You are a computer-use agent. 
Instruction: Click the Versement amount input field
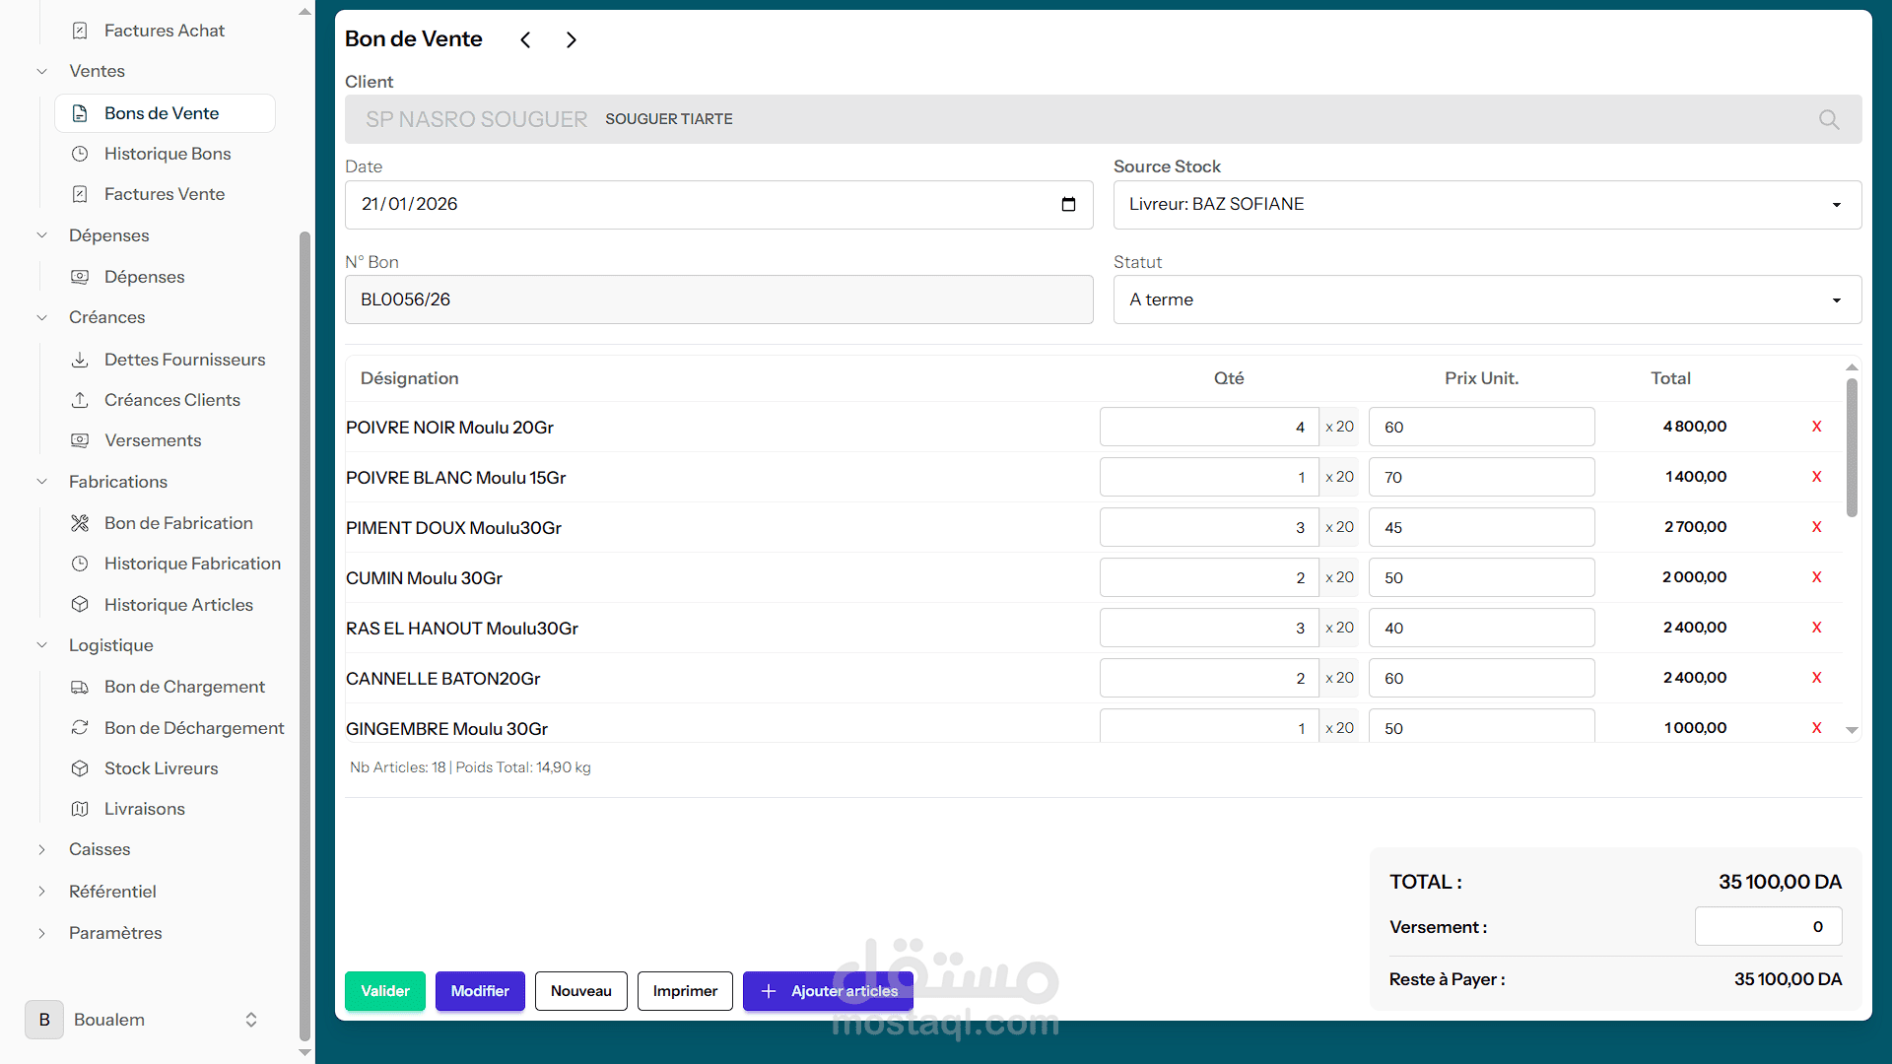click(1767, 926)
